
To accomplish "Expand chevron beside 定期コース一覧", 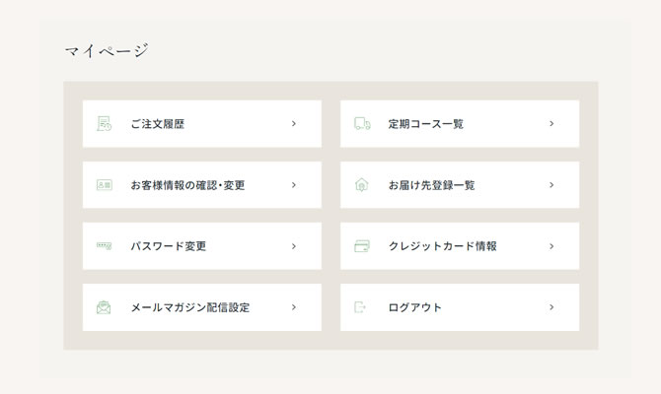I will (551, 124).
